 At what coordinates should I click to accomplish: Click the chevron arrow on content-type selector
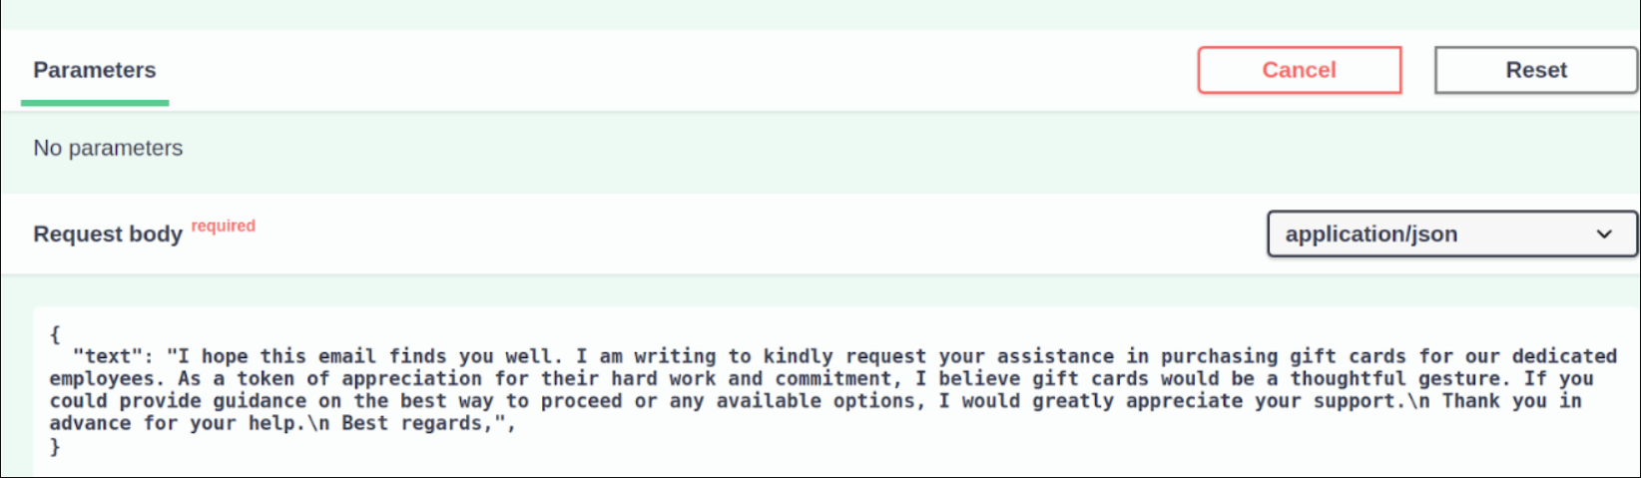click(x=1604, y=235)
